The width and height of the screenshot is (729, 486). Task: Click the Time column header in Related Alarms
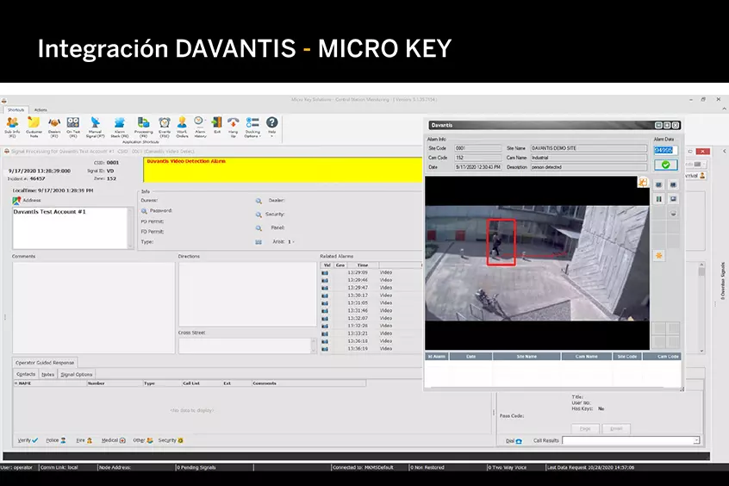point(363,265)
